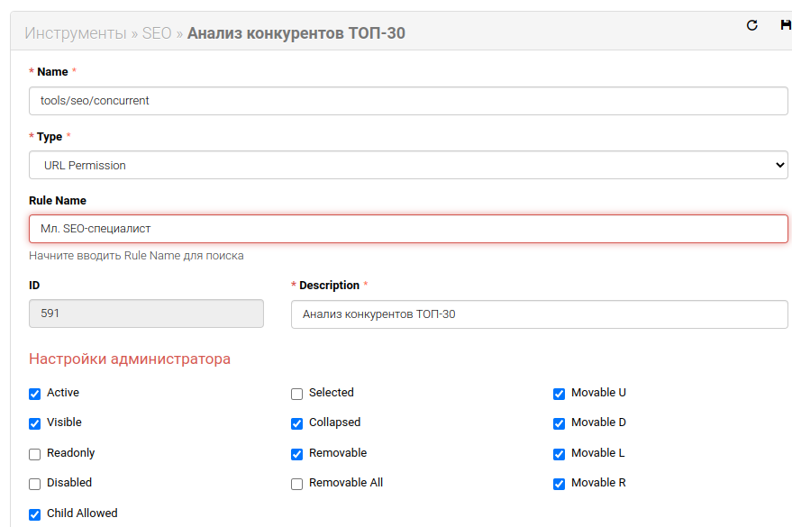Uncheck the Movable U checkbox
Screen dimensions: 792x527
pyautogui.click(x=560, y=394)
